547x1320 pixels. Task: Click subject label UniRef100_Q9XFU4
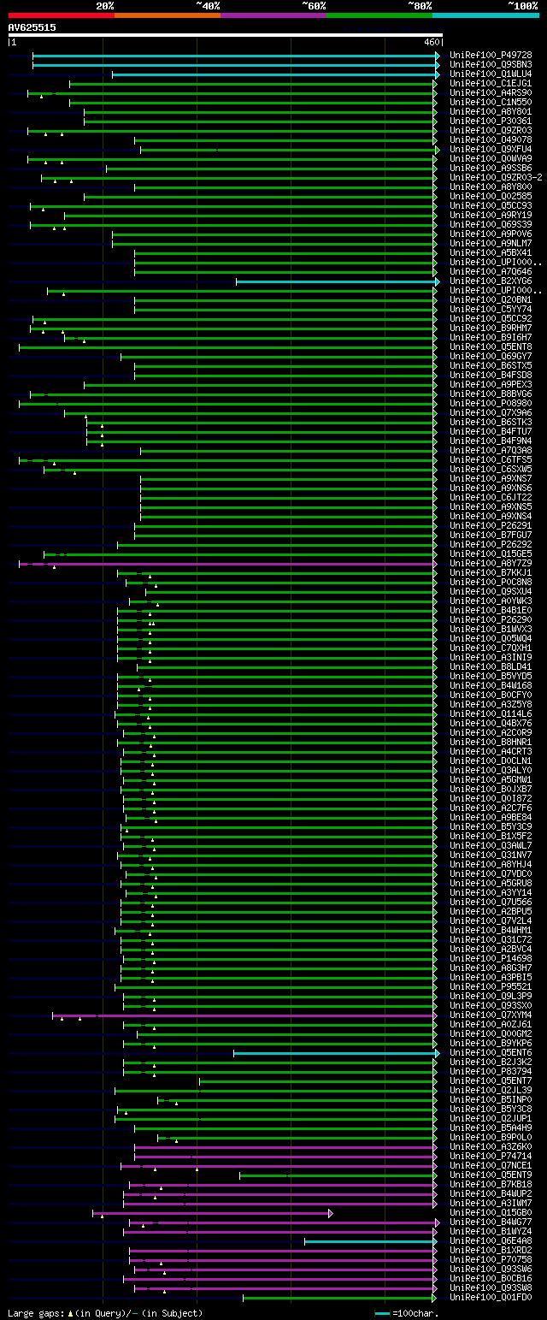pos(491,149)
